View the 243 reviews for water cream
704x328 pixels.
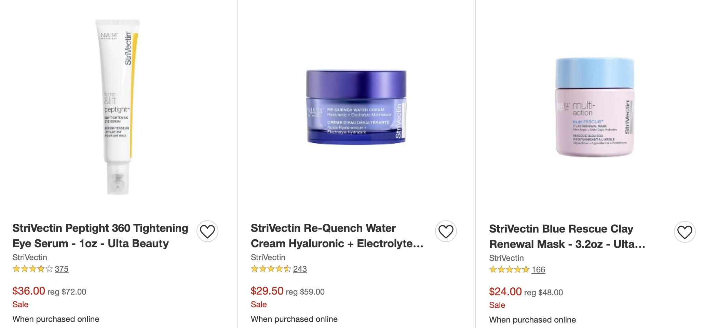300,269
